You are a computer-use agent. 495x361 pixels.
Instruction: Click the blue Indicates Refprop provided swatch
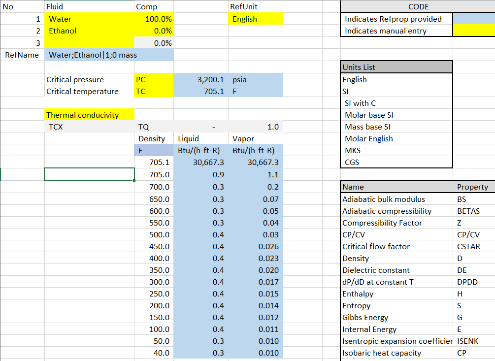[x=474, y=18]
